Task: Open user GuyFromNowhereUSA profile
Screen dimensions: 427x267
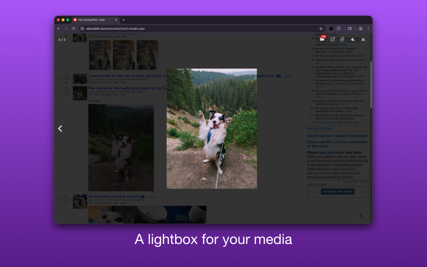Action: tap(134, 79)
